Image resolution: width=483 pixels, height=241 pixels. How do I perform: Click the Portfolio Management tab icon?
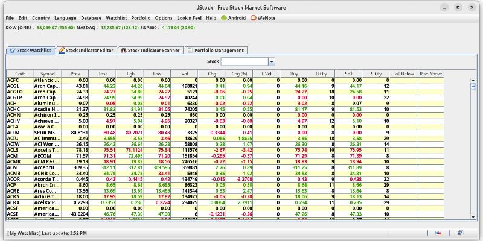[x=190, y=51]
